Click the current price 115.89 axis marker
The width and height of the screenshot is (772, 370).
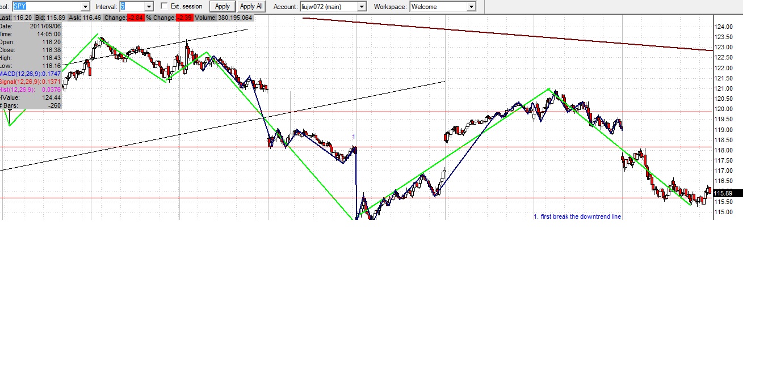coord(728,193)
